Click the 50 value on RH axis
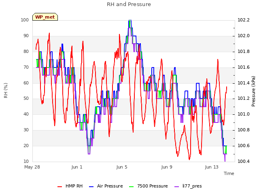 26,99
